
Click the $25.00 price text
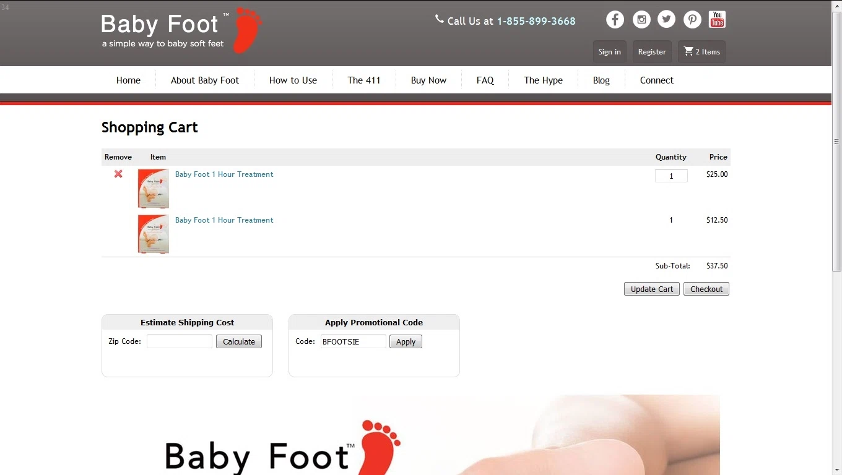[717, 174]
